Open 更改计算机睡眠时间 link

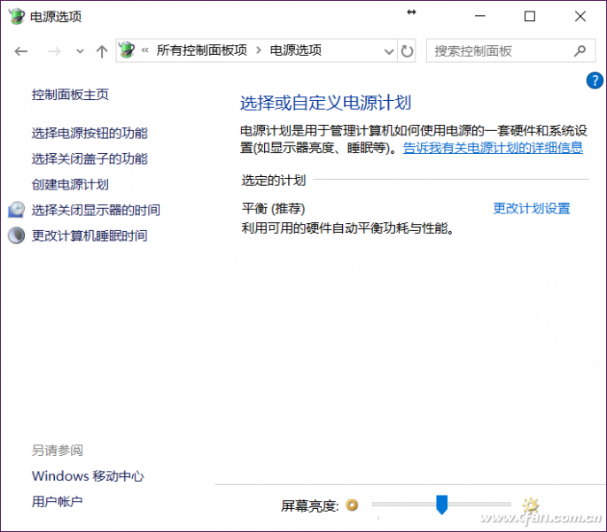[x=89, y=235]
